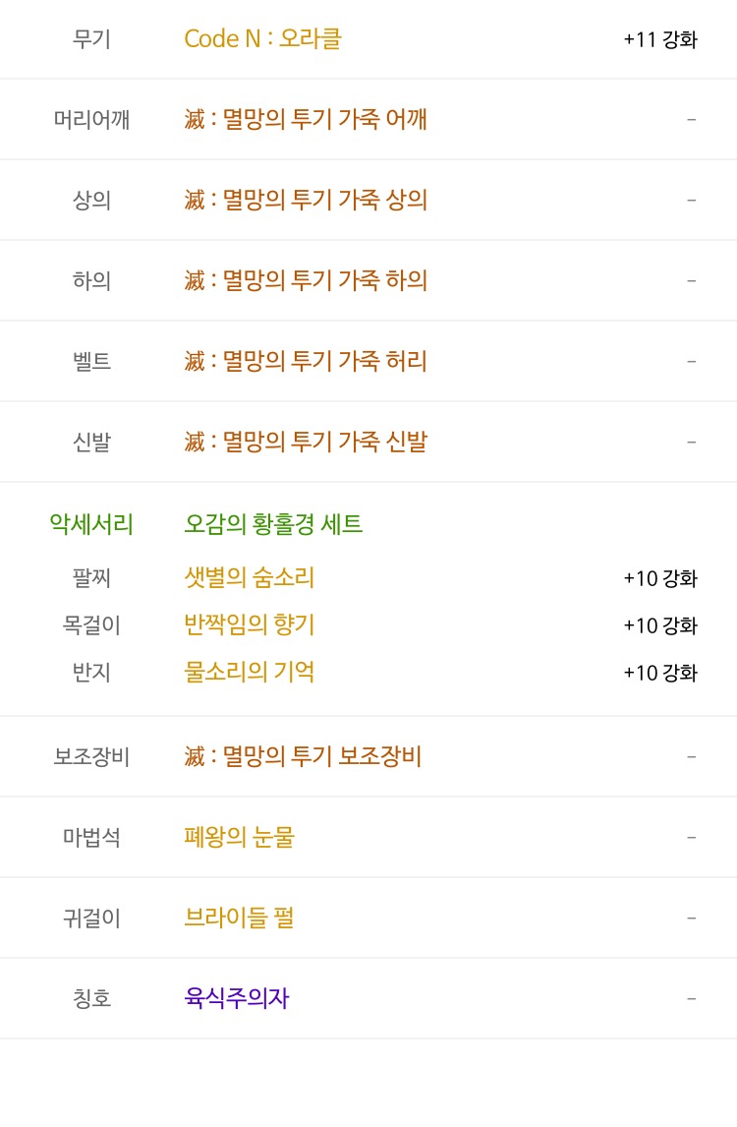This screenshot has height=1127, width=737.
Task: Open the 샛별의 숨소리 bracelet item
Action: click(x=249, y=577)
